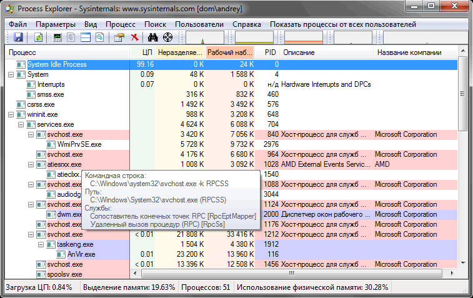Collapse the System process tree node
This screenshot has width=473, height=298.
tap(11, 74)
